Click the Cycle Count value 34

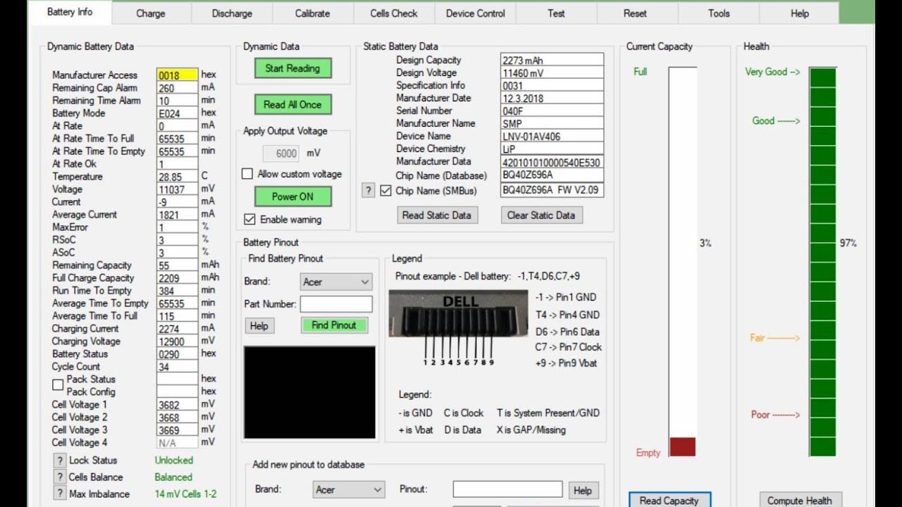point(177,367)
